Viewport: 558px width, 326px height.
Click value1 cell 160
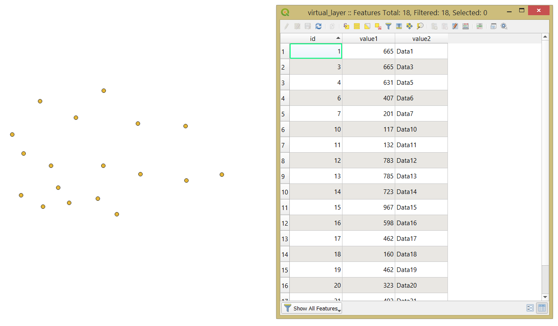coord(369,254)
